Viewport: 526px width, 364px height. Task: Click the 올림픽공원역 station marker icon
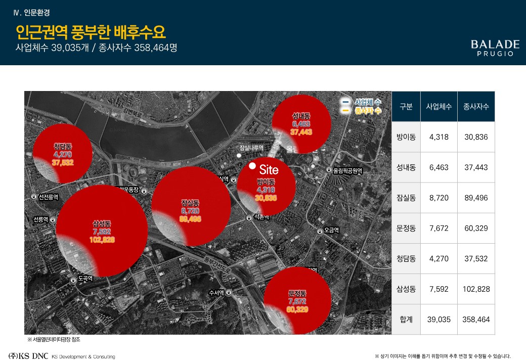pyautogui.click(x=329, y=171)
